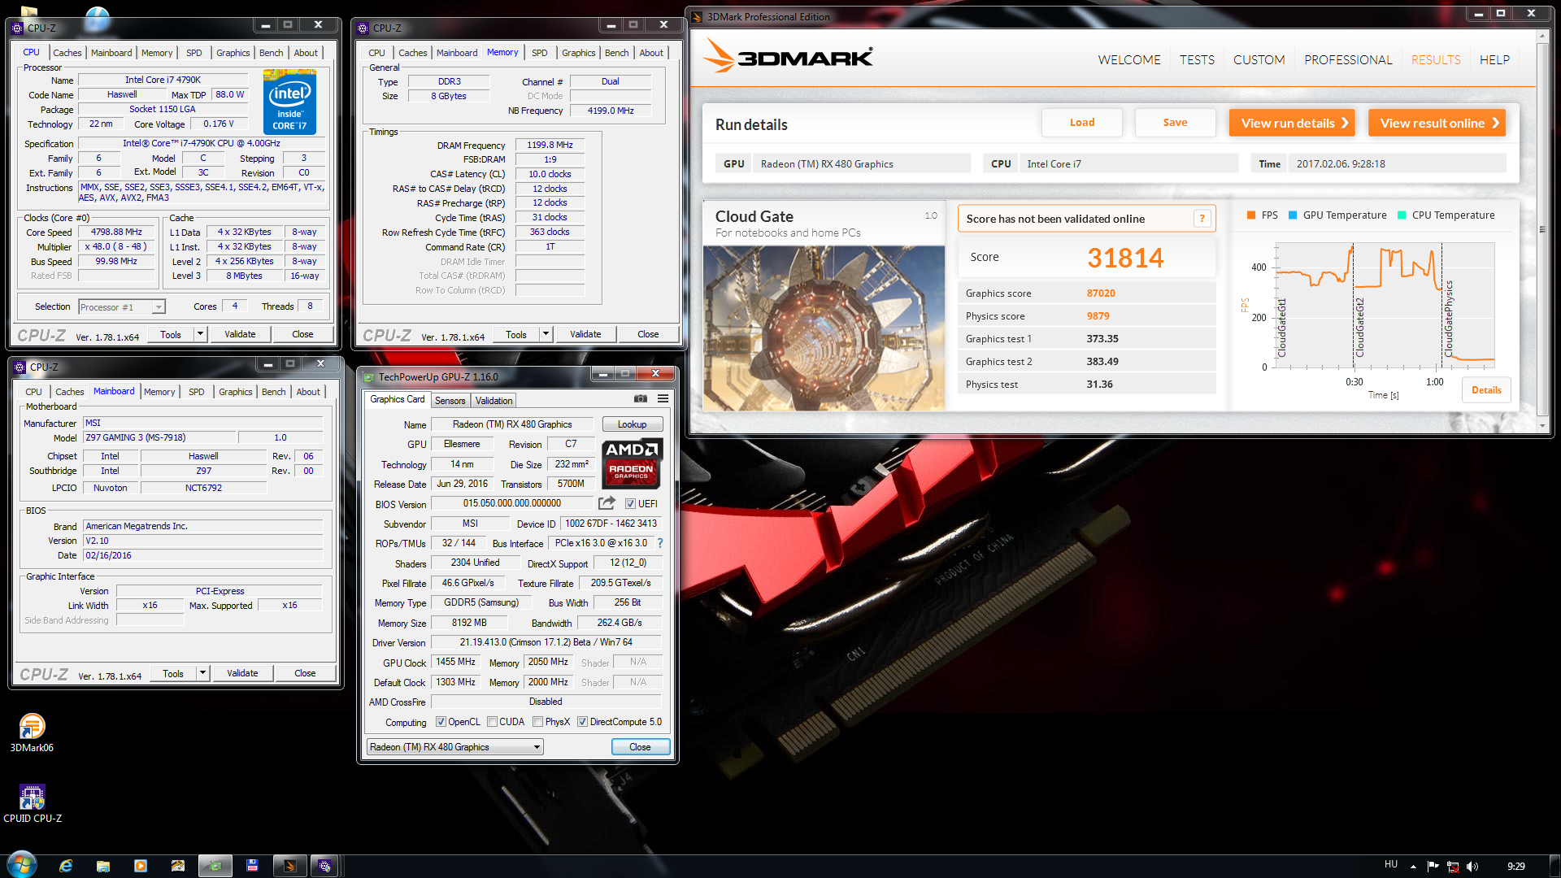
Task: Launch Internet Explorer from the taskbar
Action: pyautogui.click(x=66, y=866)
